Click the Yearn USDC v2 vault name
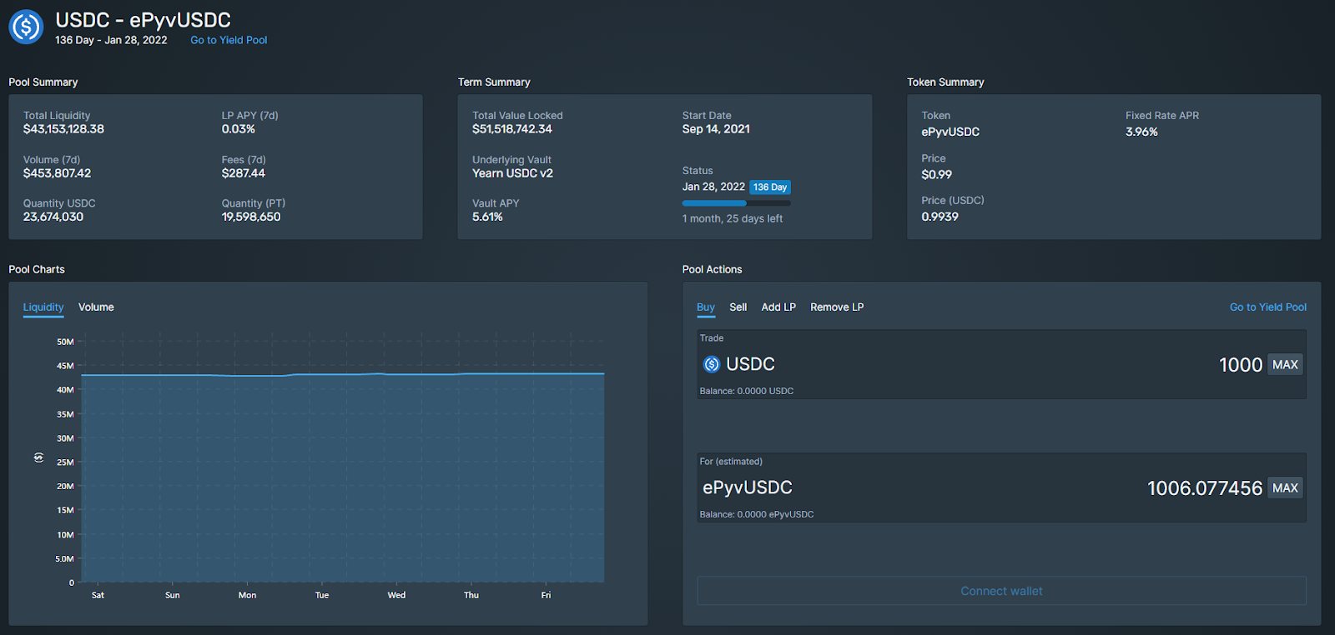The image size is (1335, 635). tap(512, 173)
